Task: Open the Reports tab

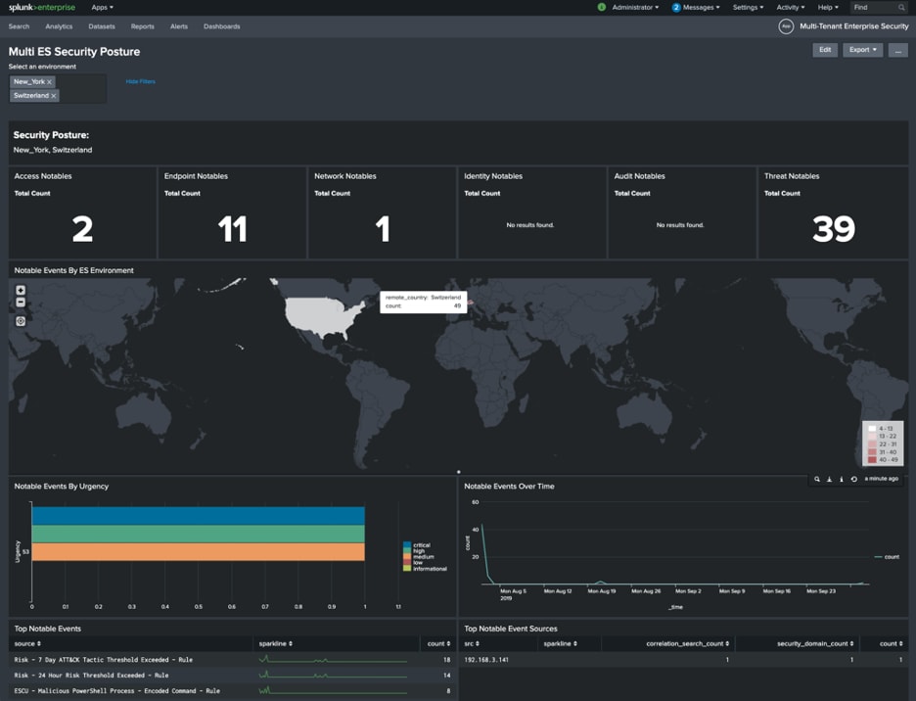Action: [143, 26]
